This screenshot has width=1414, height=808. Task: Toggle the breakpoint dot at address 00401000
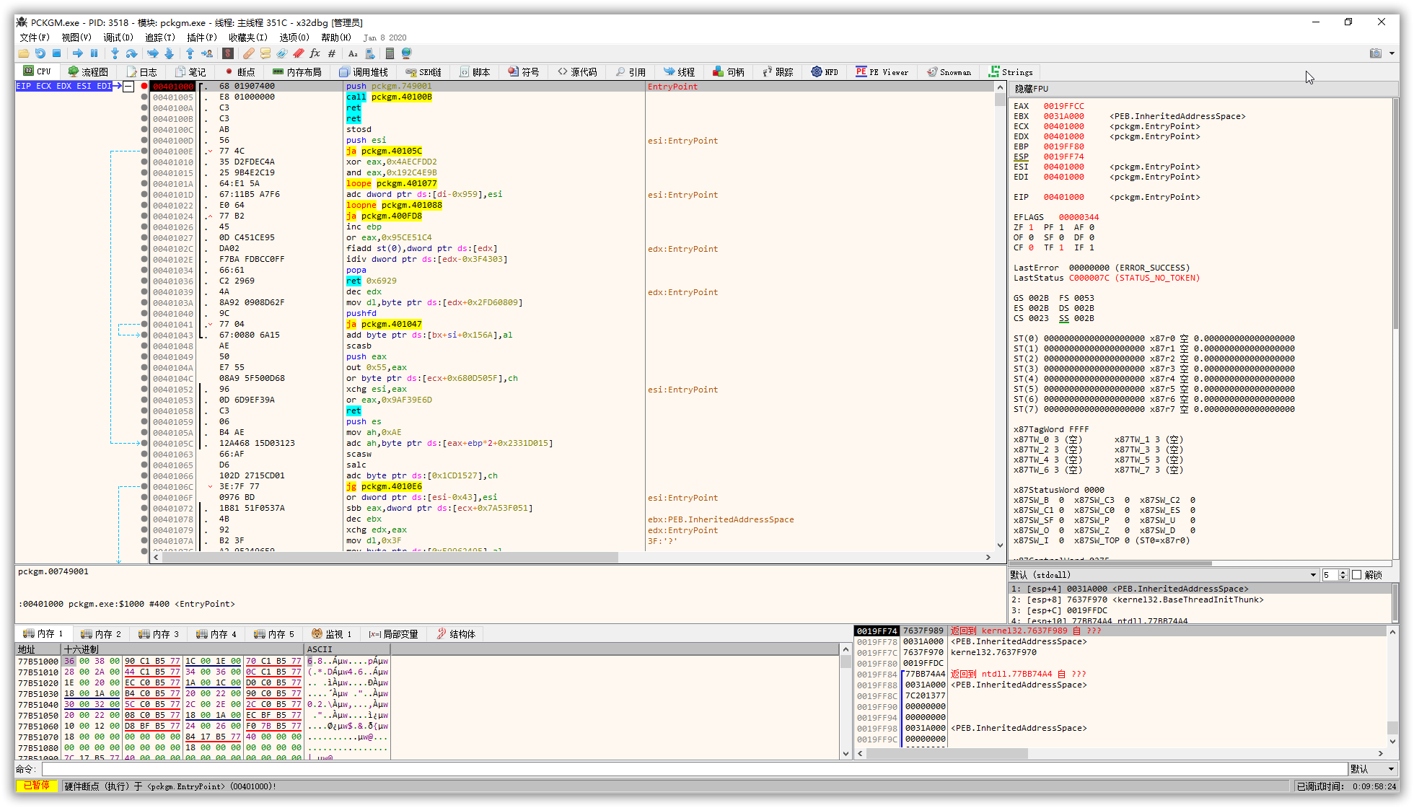[x=144, y=87]
